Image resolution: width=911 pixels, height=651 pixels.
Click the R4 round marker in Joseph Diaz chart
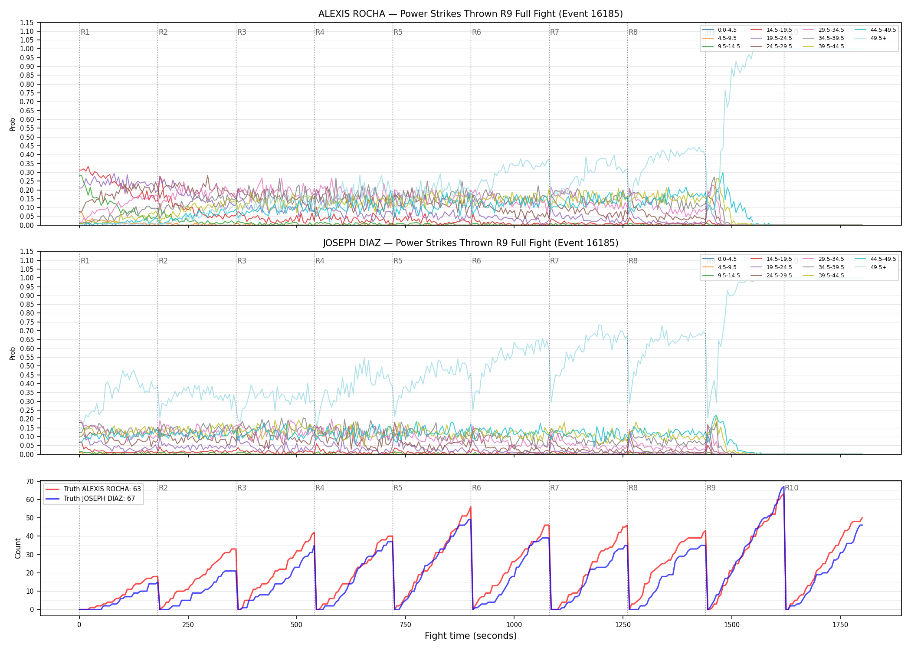click(320, 261)
